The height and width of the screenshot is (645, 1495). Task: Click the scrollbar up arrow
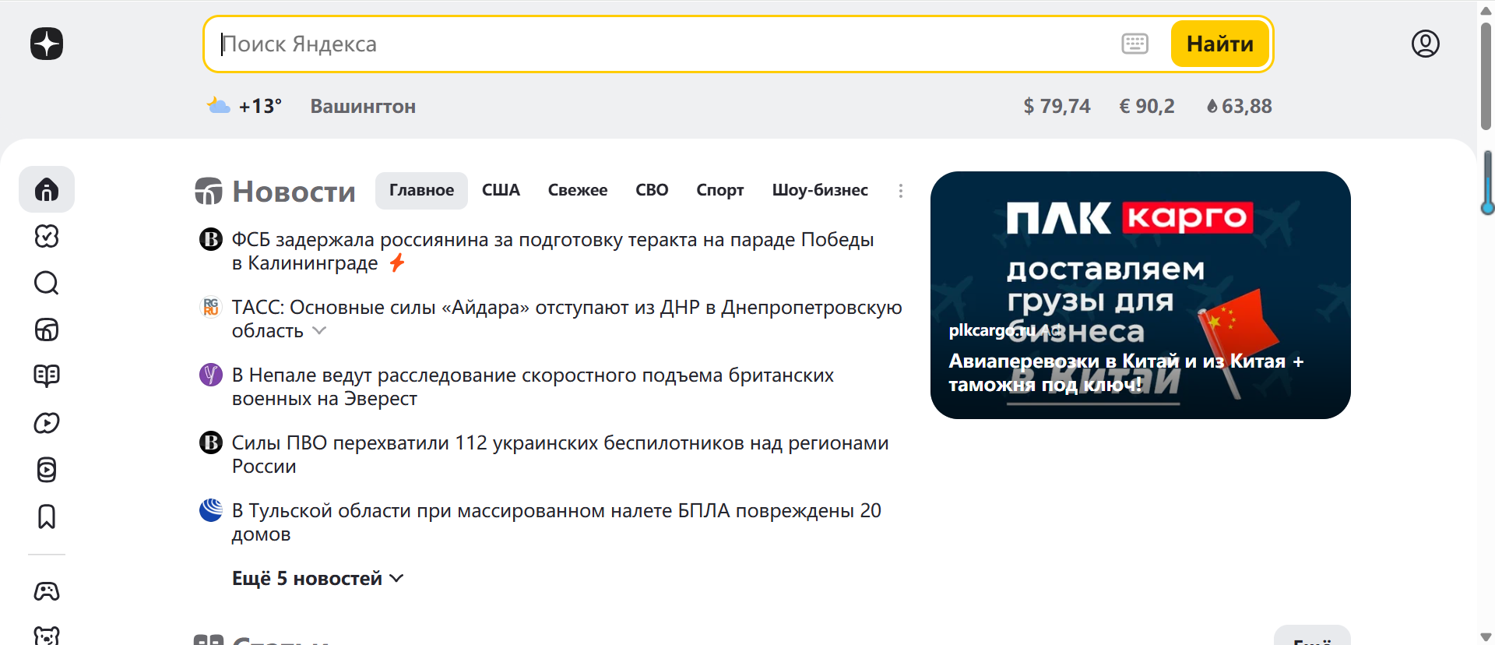pyautogui.click(x=1486, y=10)
